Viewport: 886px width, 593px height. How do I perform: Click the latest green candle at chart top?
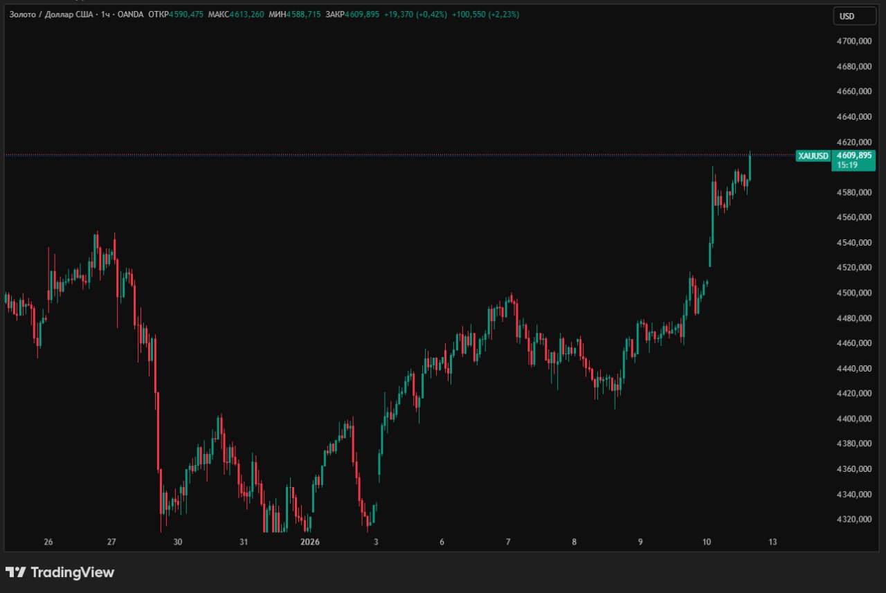750,167
